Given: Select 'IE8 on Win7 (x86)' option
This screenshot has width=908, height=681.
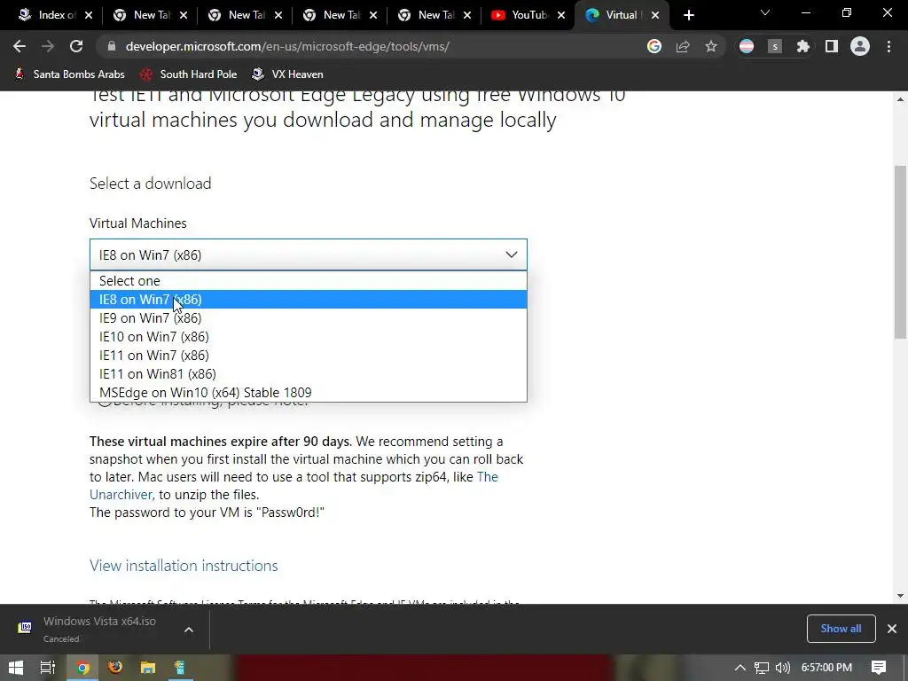Looking at the screenshot, I should pos(308,300).
